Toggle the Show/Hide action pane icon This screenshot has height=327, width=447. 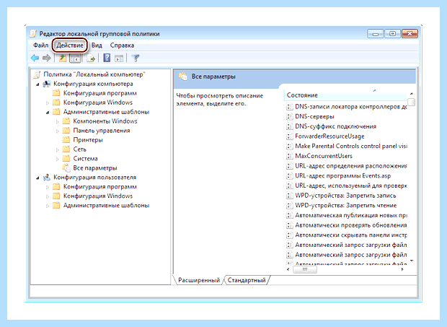click(x=119, y=58)
